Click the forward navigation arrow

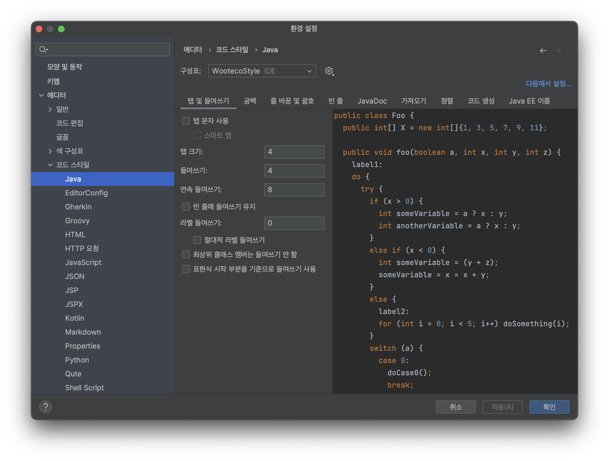[558, 50]
